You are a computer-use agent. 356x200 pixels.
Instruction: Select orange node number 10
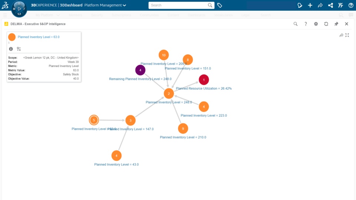pos(164,55)
